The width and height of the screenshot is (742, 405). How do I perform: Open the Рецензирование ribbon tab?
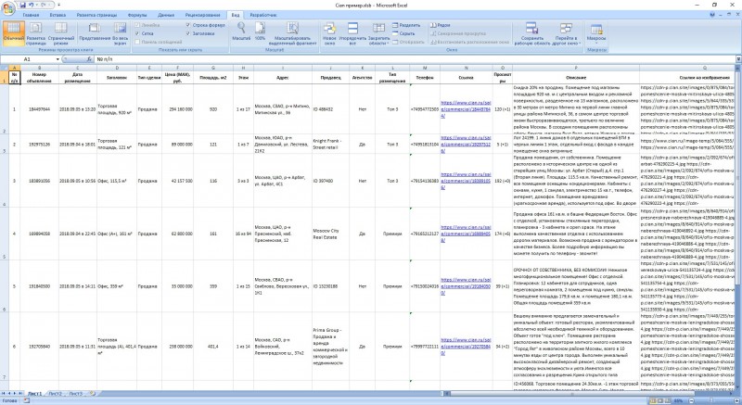(202, 15)
